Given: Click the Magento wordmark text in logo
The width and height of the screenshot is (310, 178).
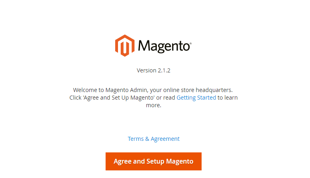Looking at the screenshot, I should click(164, 46).
